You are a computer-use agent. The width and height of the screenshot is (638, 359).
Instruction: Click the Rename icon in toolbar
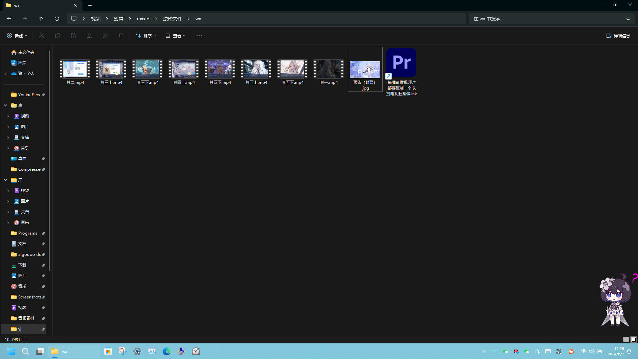pos(89,36)
